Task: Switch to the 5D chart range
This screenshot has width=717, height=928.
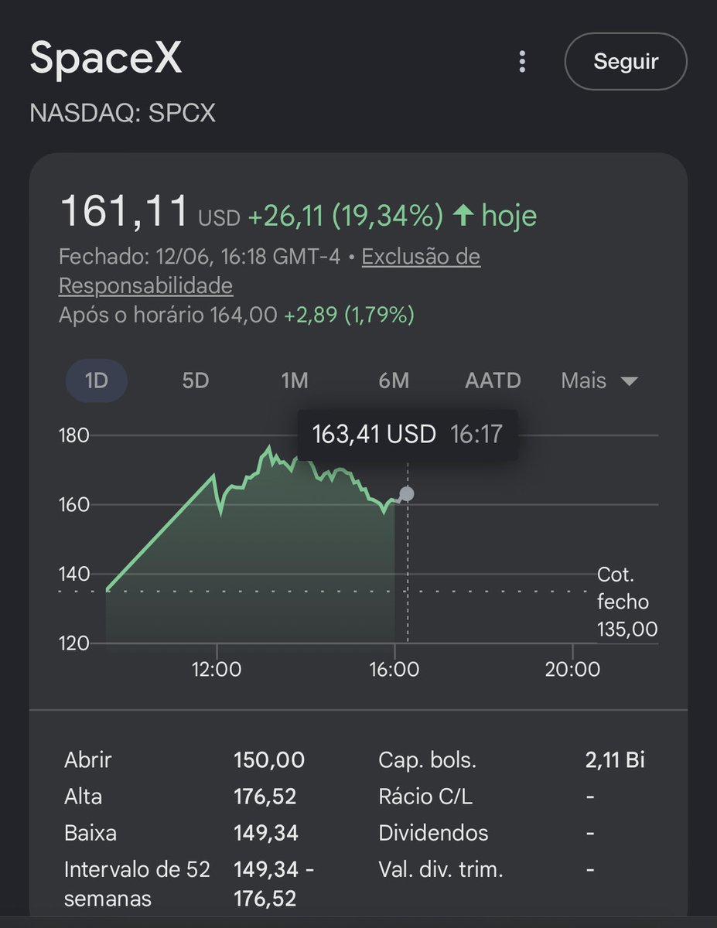Action: coord(196,380)
